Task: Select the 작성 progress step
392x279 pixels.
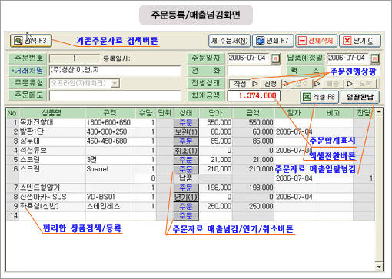Action: [240, 84]
